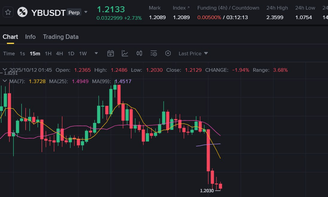
Task: Switch chart to 4H interval
Action: tap(60, 54)
